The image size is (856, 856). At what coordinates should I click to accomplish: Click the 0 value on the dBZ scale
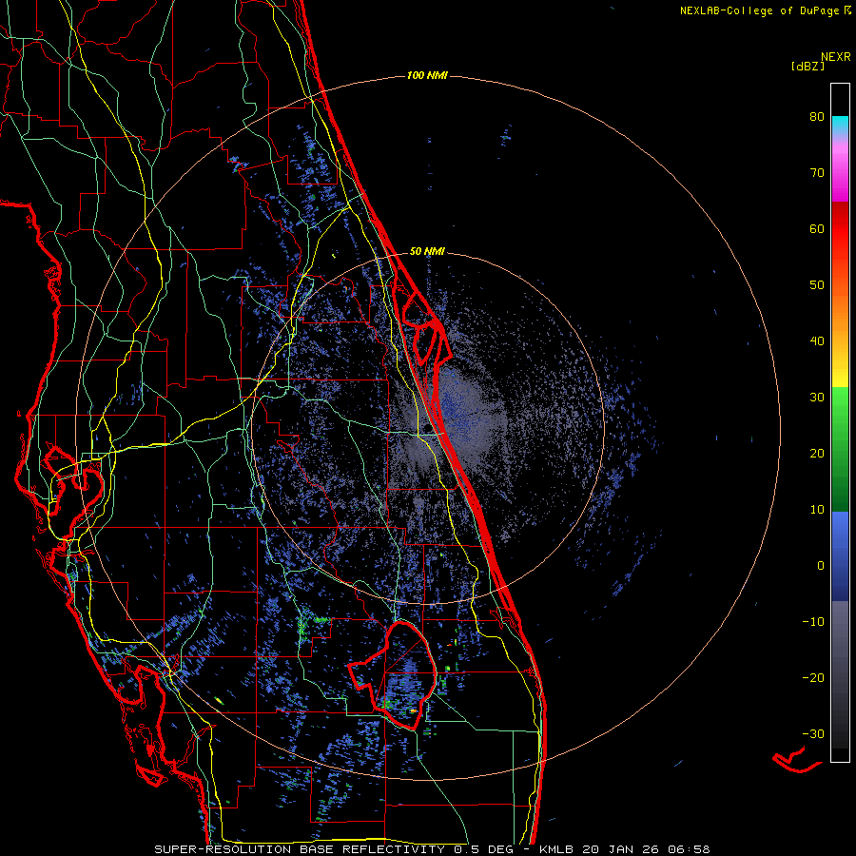click(x=821, y=566)
